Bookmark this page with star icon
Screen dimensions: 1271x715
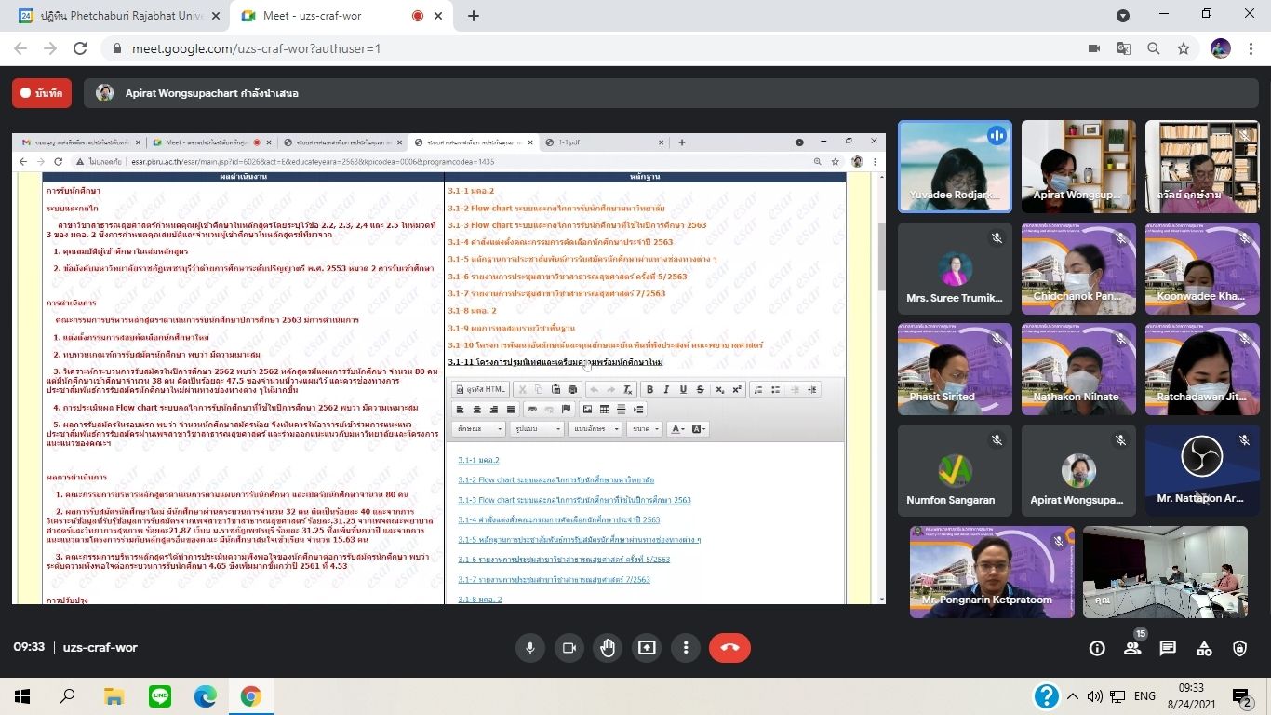(x=1184, y=48)
